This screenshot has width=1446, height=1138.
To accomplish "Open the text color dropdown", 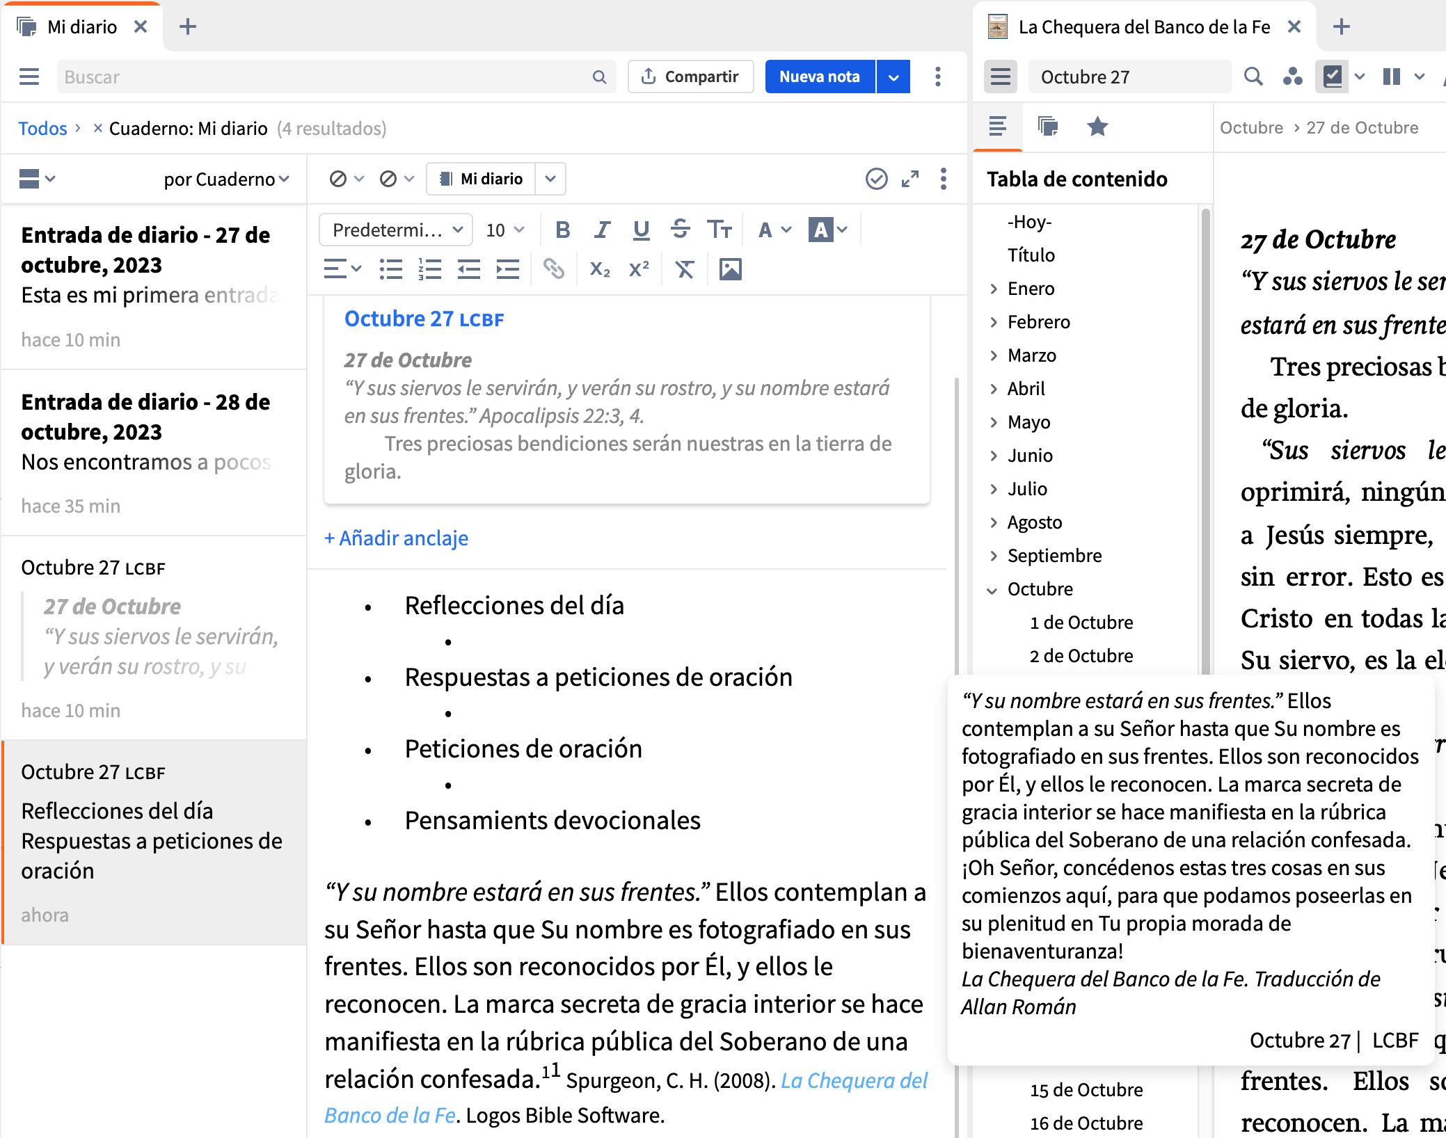I will [x=774, y=230].
